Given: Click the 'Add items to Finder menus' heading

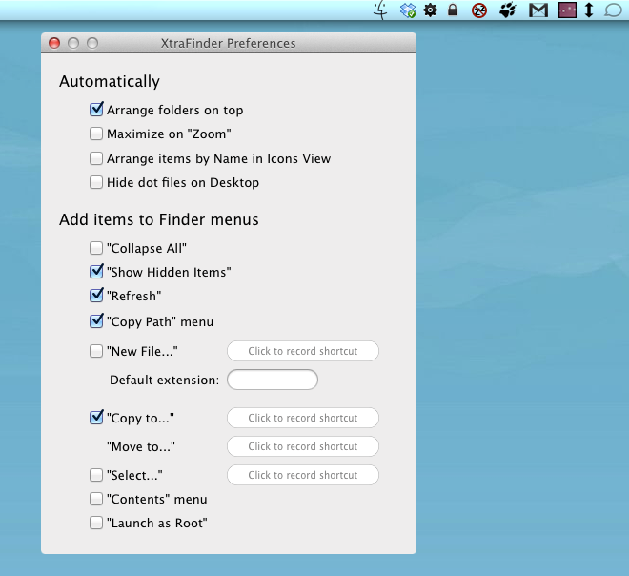Looking at the screenshot, I should (159, 219).
